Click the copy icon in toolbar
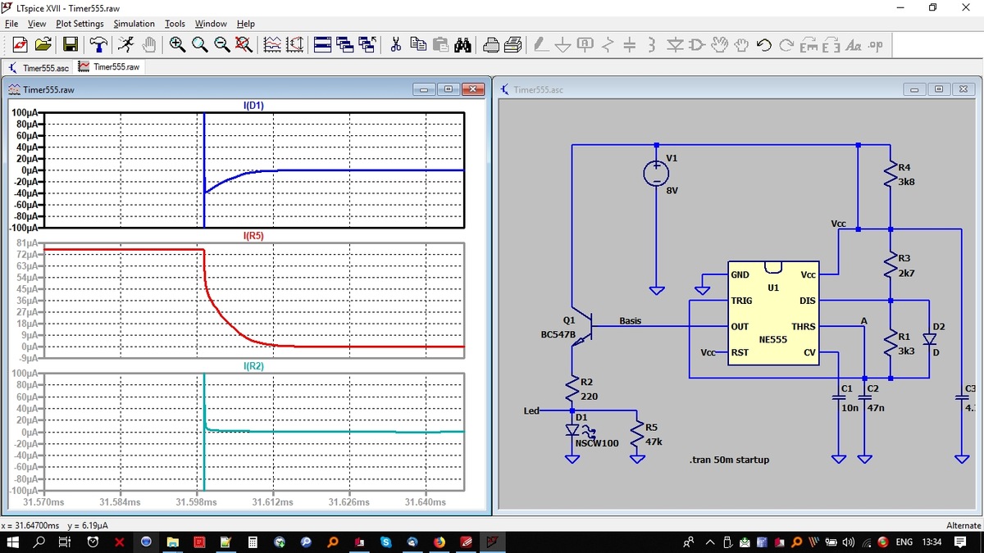This screenshot has width=984, height=553. coord(417,44)
